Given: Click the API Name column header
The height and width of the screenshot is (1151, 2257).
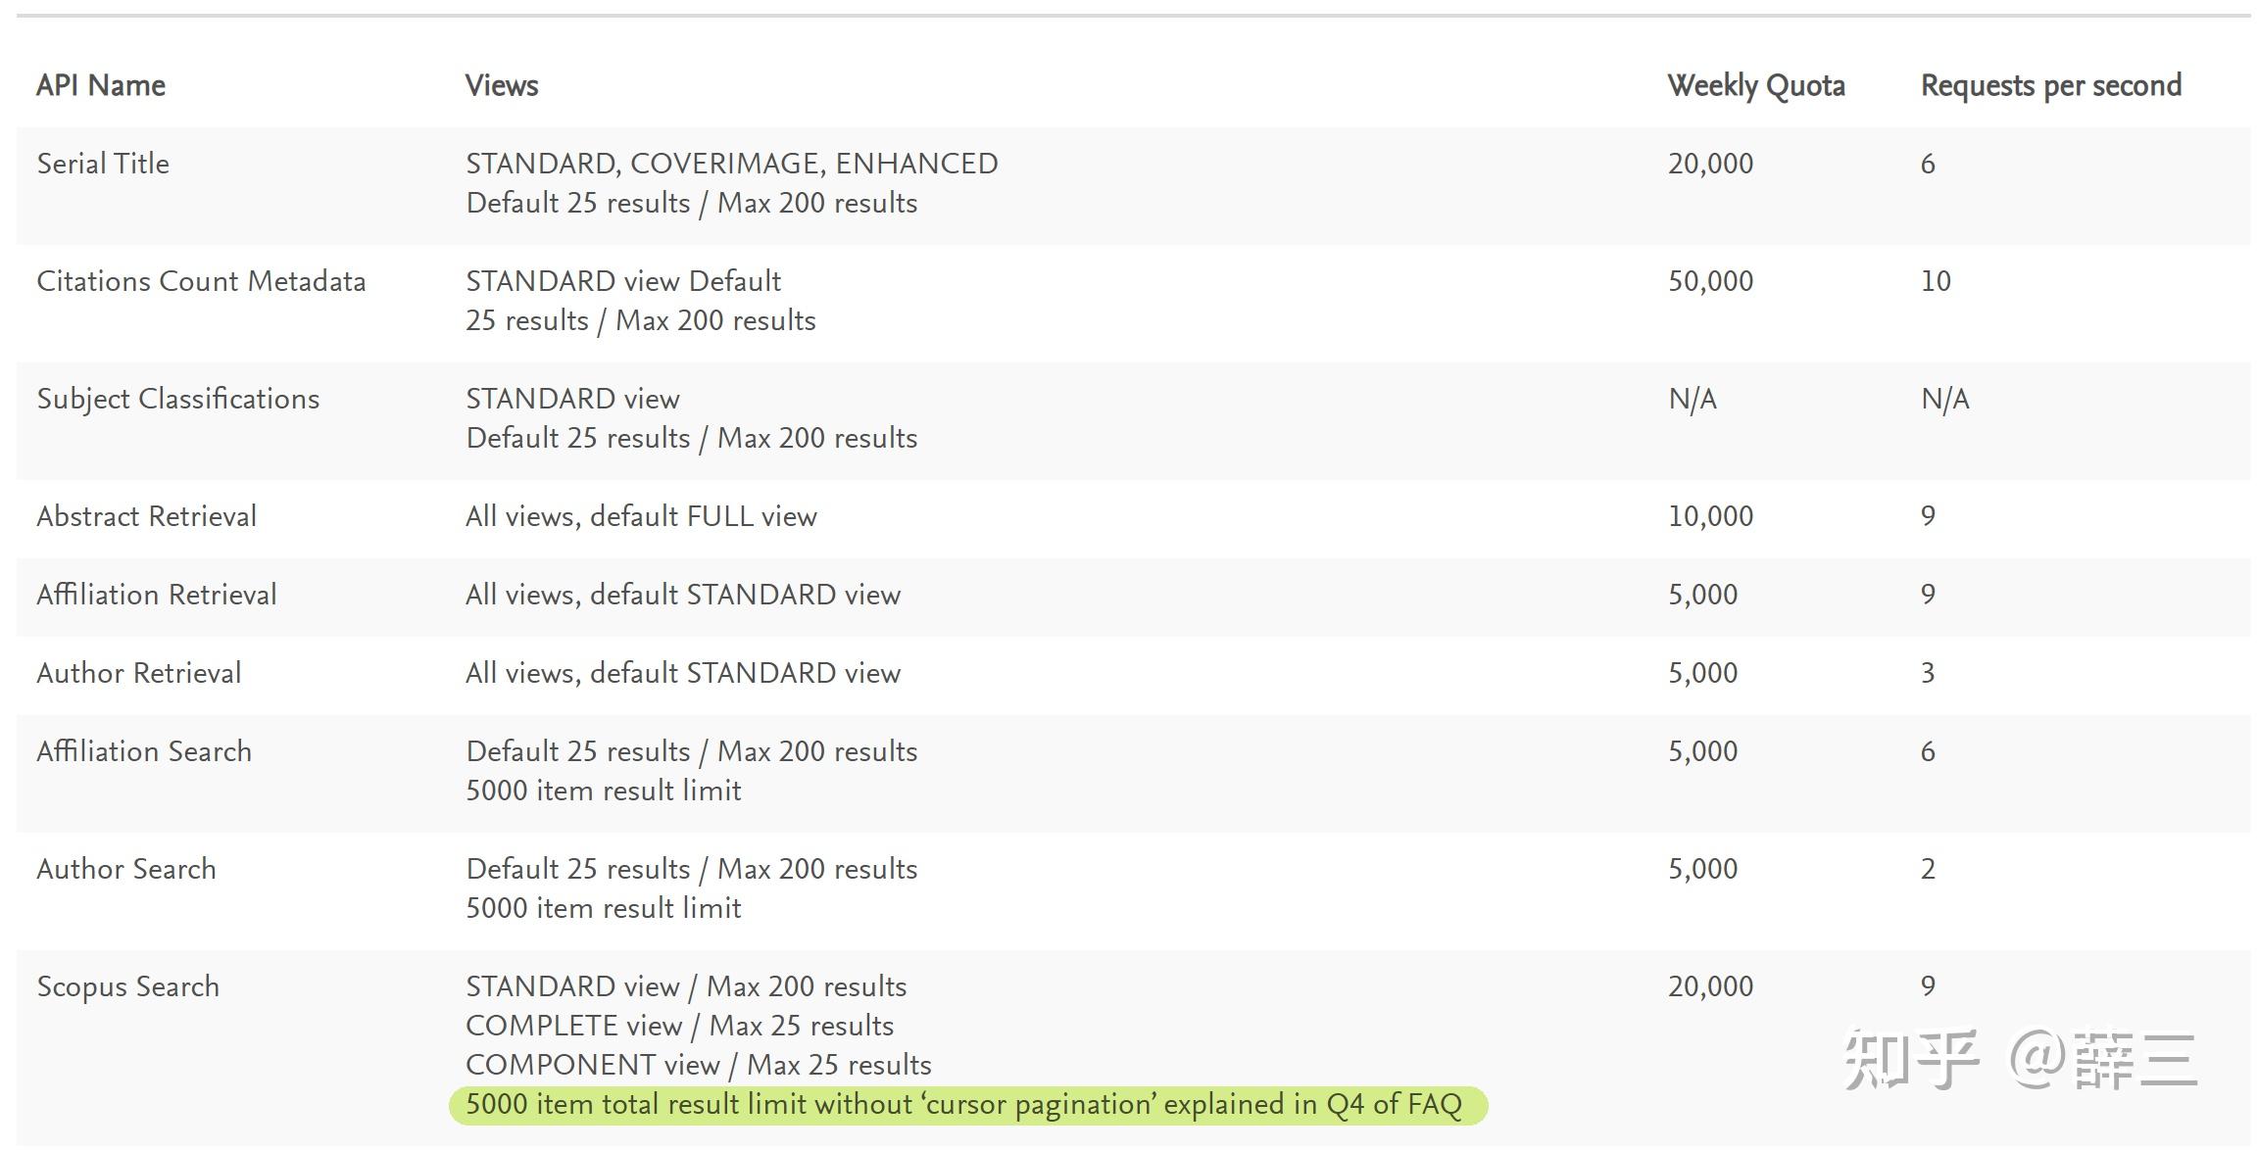Looking at the screenshot, I should 101,85.
